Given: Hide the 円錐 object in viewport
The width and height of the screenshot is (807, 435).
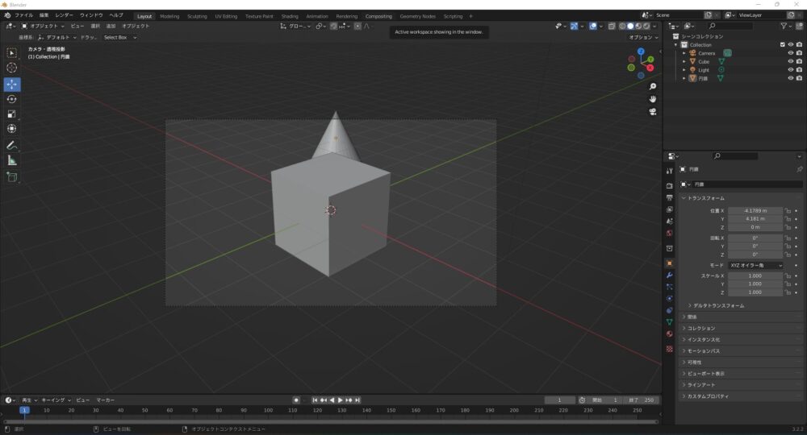Looking at the screenshot, I should (x=791, y=78).
